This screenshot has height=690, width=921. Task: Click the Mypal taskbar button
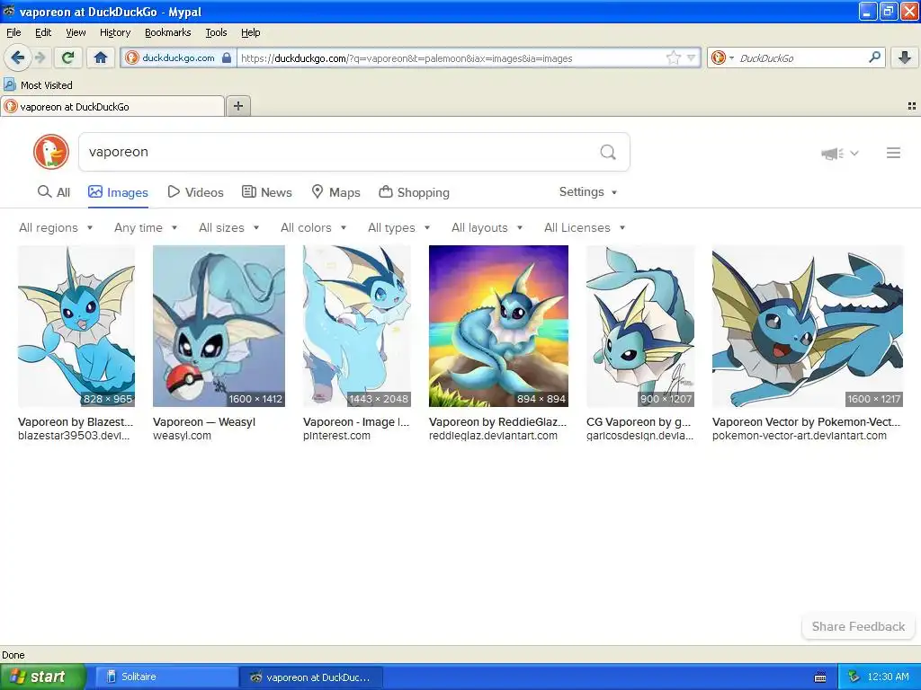click(311, 677)
